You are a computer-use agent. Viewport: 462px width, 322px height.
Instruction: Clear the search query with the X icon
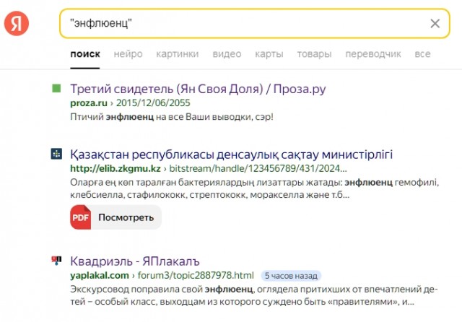[x=435, y=24]
